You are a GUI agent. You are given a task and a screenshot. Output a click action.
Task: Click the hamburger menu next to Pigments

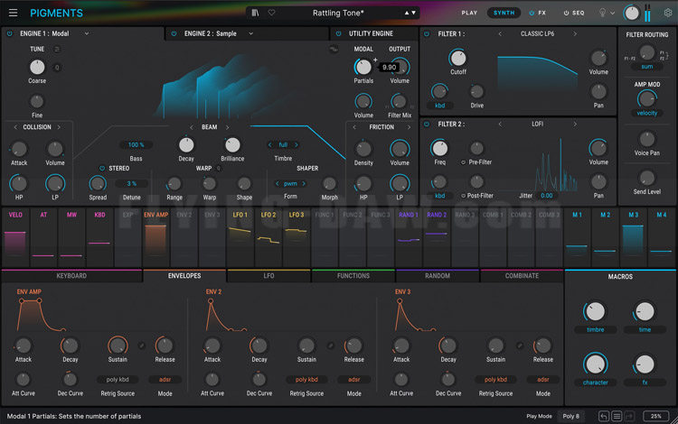tap(13, 13)
